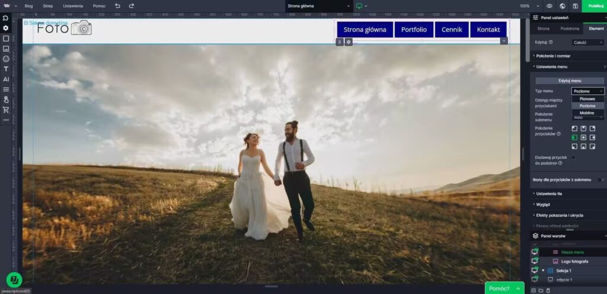Viewport: 607px width, 294px height.
Task: Toggle Ikony dla przycisków z submenu switch
Action: coord(600,180)
